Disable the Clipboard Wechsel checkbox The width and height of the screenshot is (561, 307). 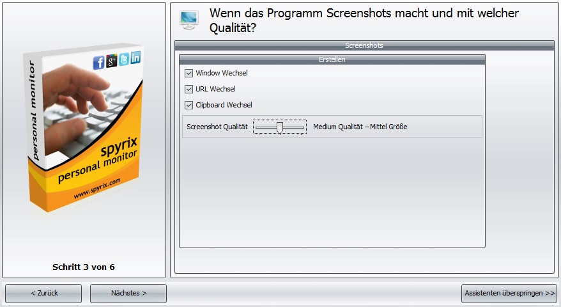188,106
